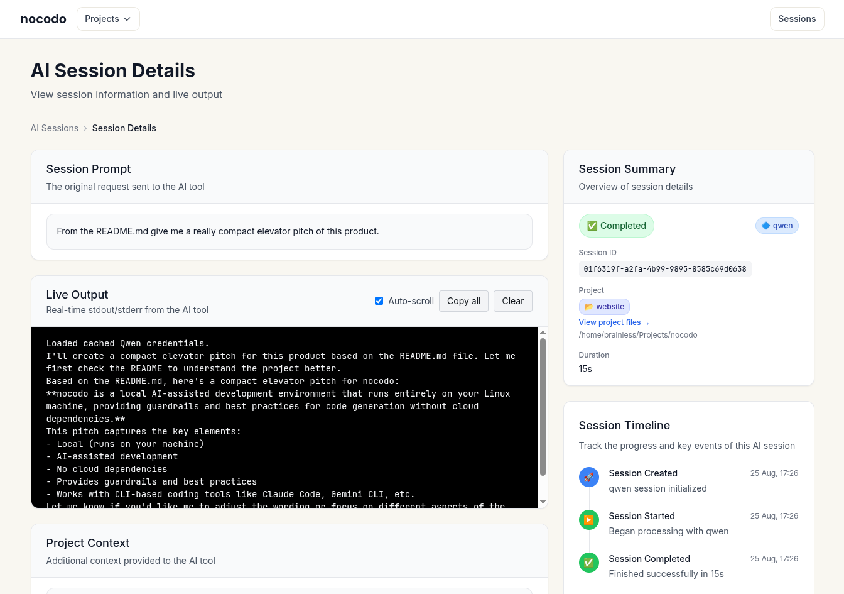
Task: Click the nocodo logo
Action: tap(43, 19)
